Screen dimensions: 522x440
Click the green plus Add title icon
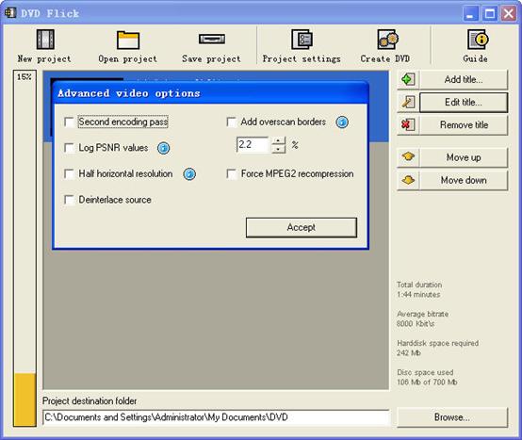click(x=408, y=79)
